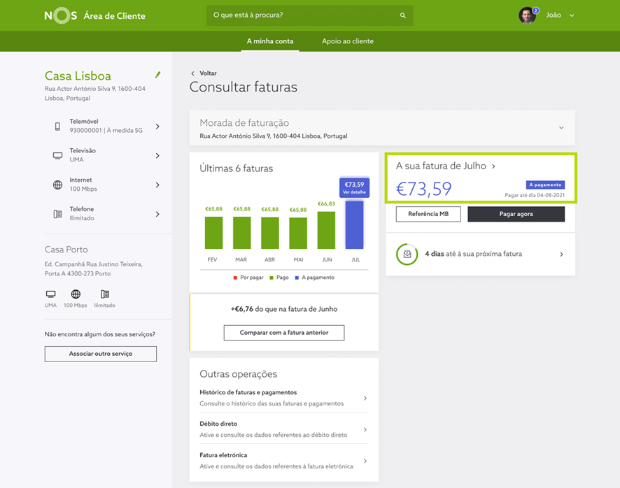Select the blue JUL invoice bar

[354, 225]
